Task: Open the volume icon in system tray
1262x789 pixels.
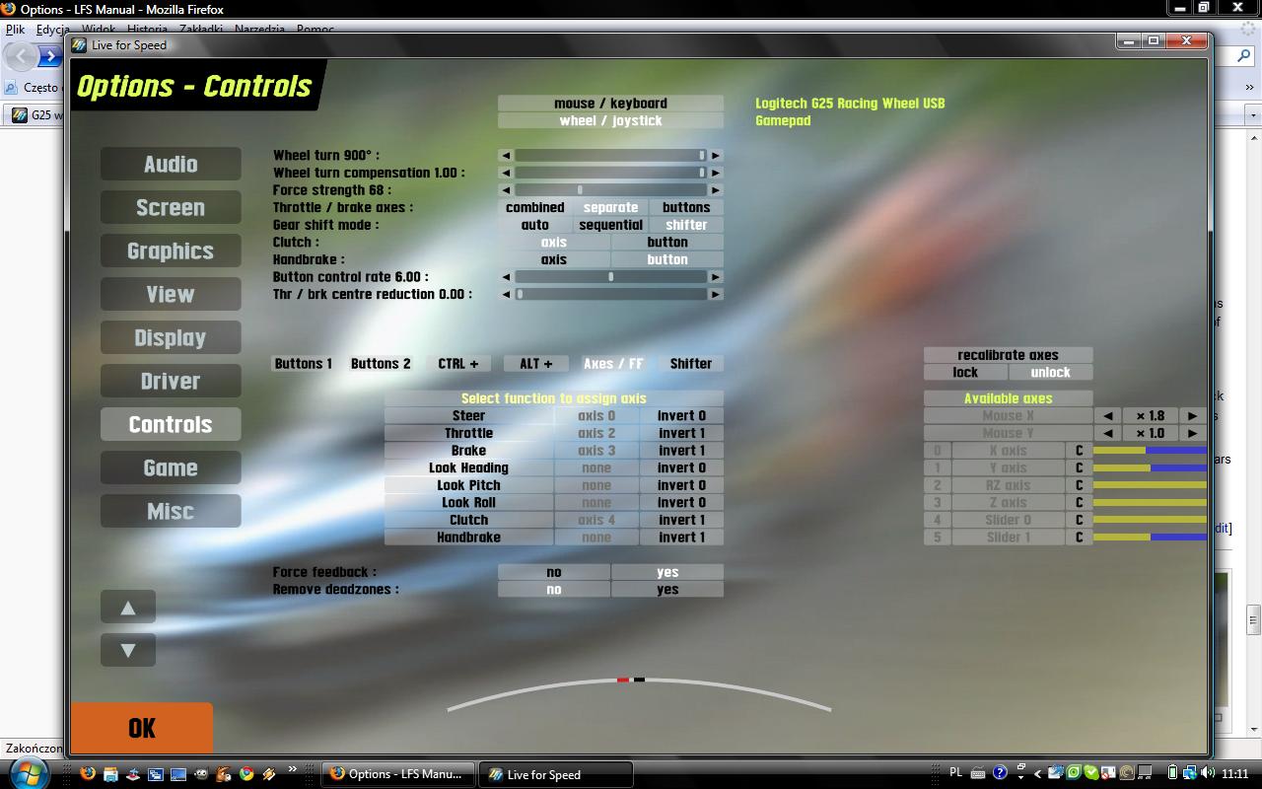Action: [x=1209, y=774]
